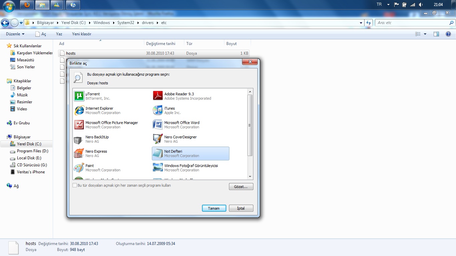456x256 pixels.
Task: Select iTunes icon in program list
Action: [158, 110]
